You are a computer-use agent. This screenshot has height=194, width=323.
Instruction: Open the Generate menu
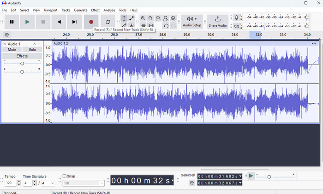(81, 10)
